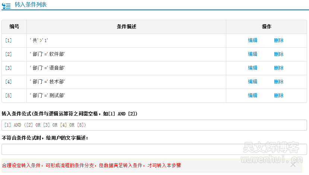Click 编辑 for the 测试部 condition
The width and height of the screenshot is (309, 175).
pos(253,95)
